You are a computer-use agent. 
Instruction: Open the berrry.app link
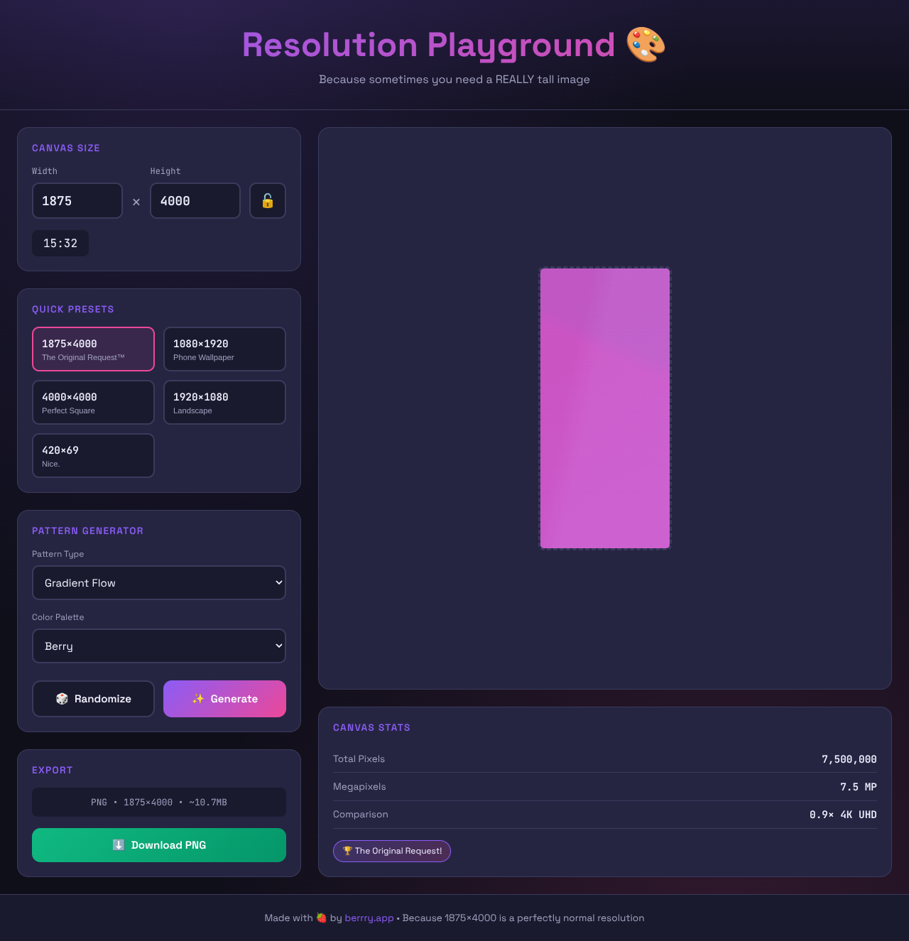pyautogui.click(x=369, y=918)
